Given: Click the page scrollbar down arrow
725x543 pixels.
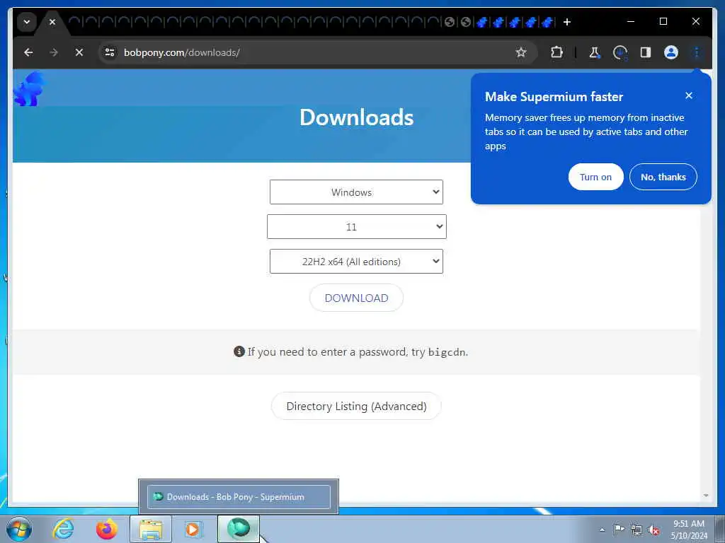Looking at the screenshot, I should (x=706, y=496).
